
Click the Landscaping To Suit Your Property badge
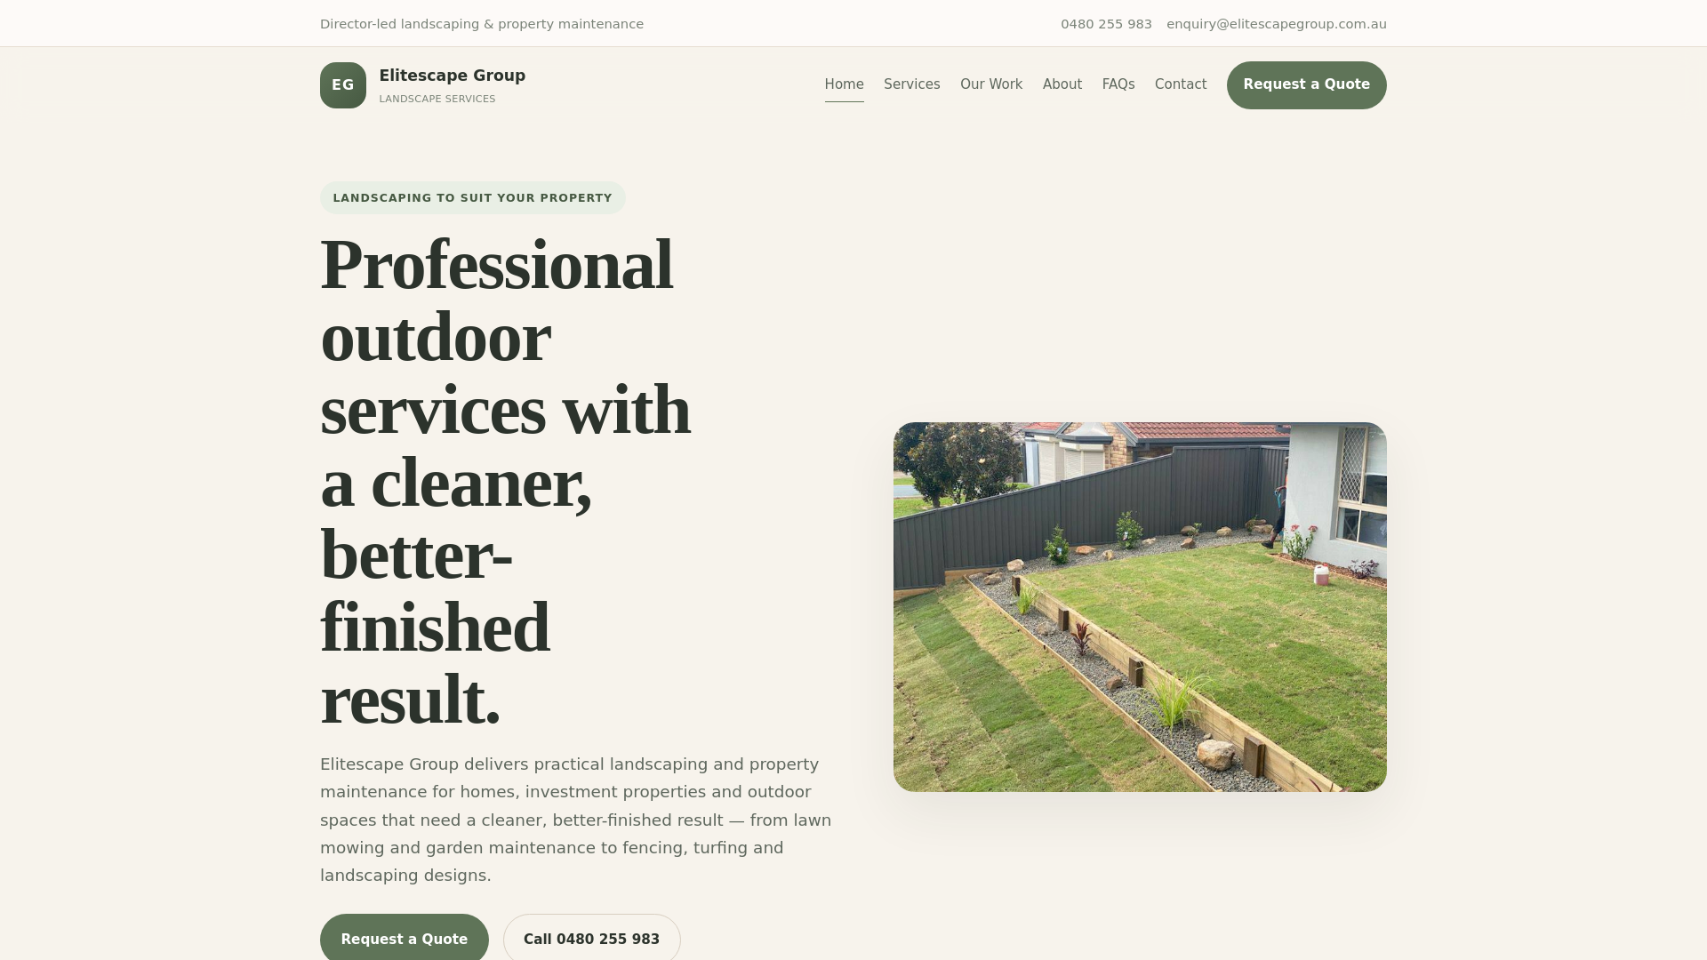[x=472, y=198]
